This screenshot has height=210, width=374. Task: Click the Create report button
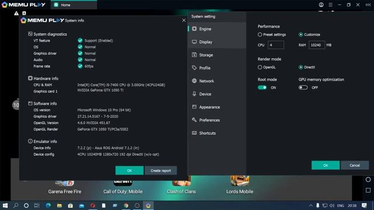[161, 170]
